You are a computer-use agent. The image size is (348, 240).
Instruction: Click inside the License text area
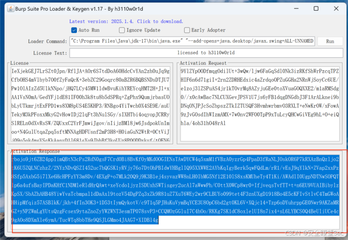click(x=91, y=104)
